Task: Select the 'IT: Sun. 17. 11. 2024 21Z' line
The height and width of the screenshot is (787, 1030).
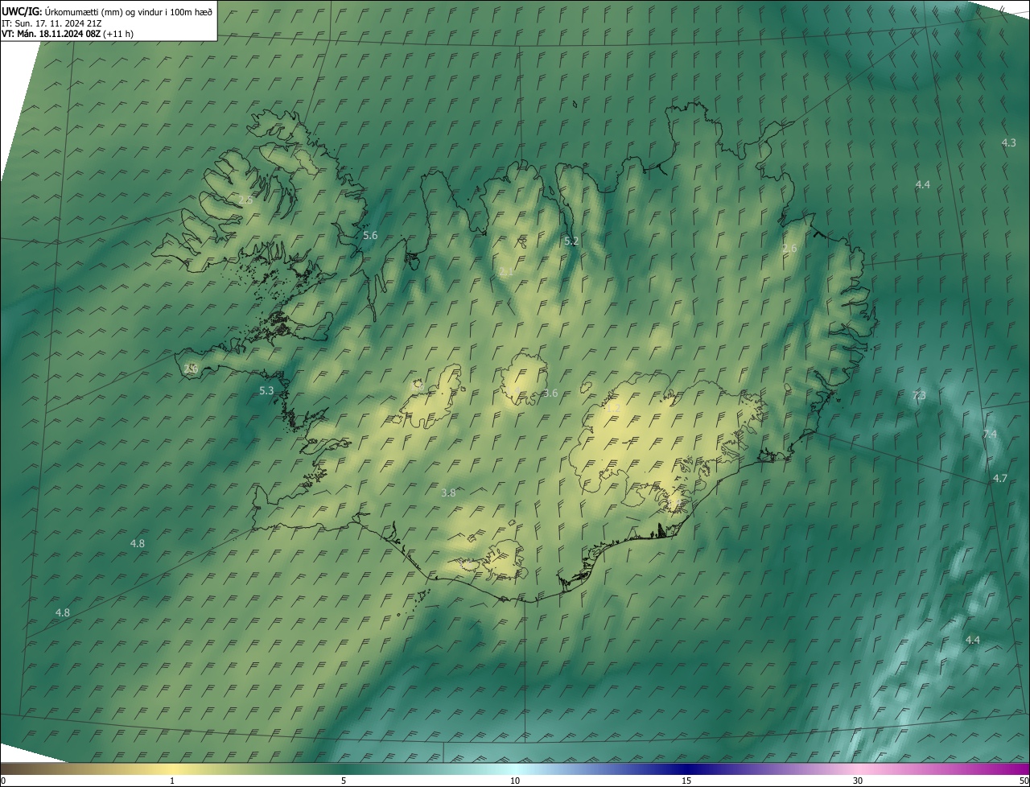Action: (x=51, y=23)
